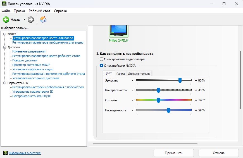Collapse the Параметры 3D tree node
Screen dimensions: 243x158
click(5, 83)
